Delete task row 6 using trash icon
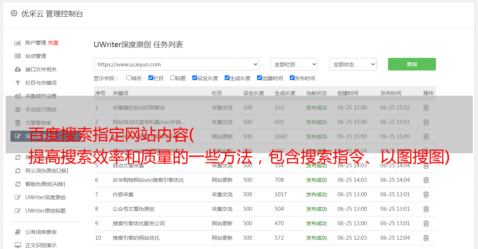This screenshot has width=478, height=249. 426,180
